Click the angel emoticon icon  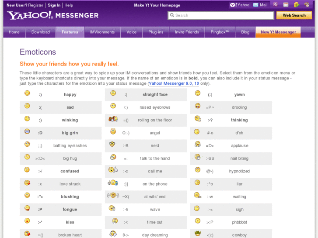coord(113,131)
